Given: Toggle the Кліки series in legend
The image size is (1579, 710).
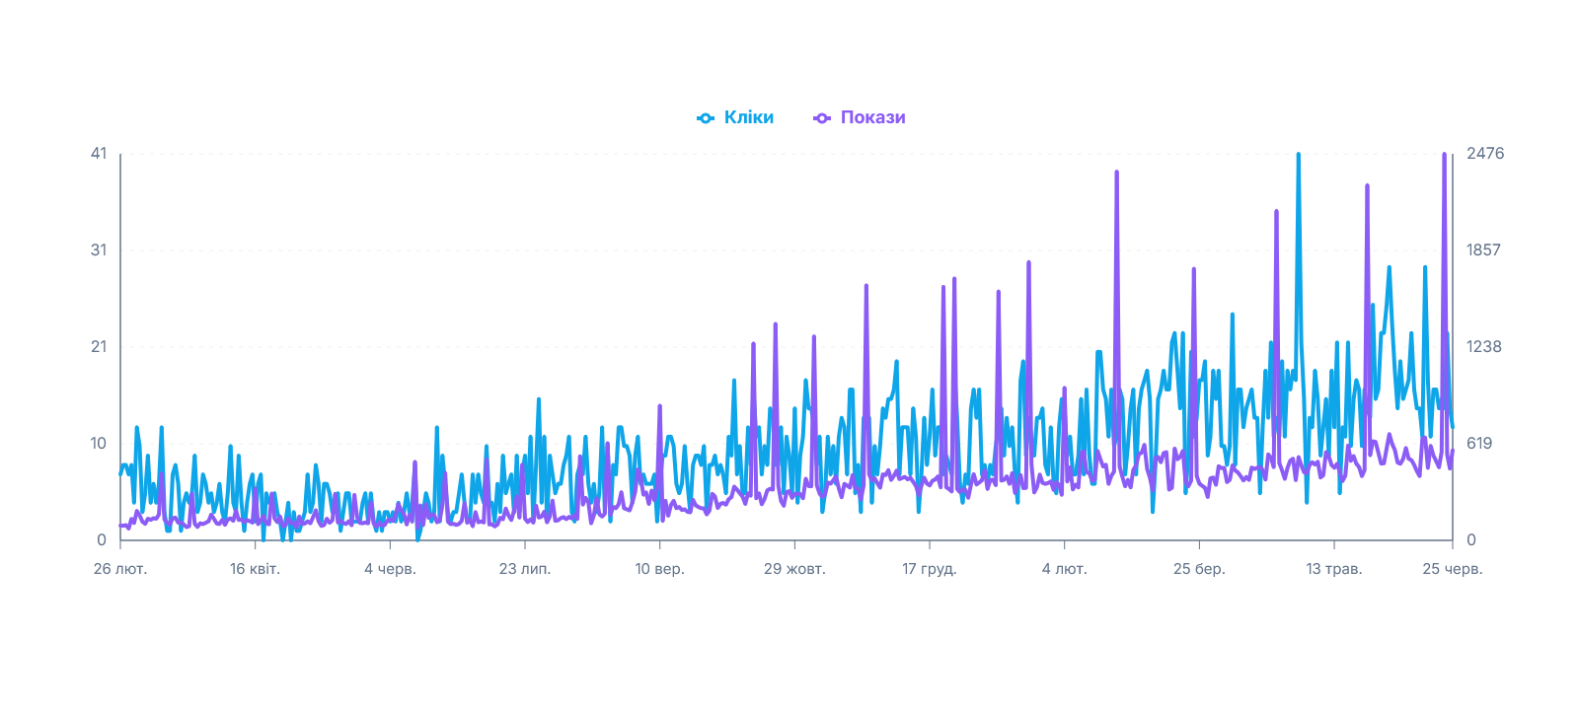Looking at the screenshot, I should point(735,117).
